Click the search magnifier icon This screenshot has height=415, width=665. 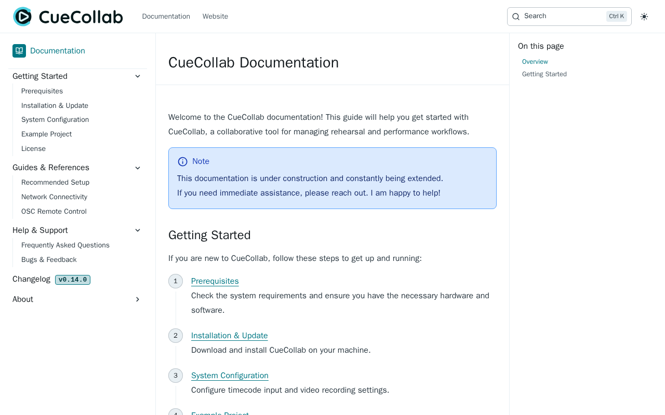[516, 17]
